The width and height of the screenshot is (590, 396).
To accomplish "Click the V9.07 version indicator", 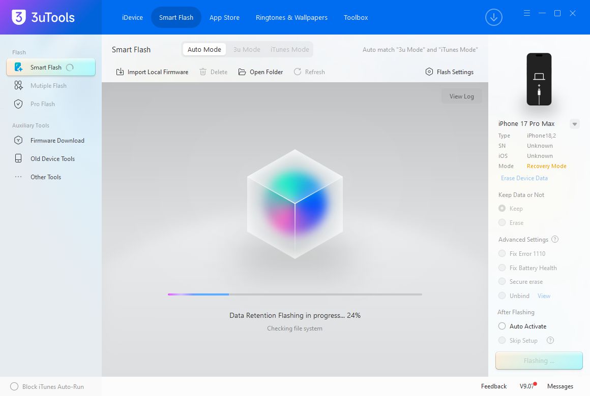I will pyautogui.click(x=527, y=386).
